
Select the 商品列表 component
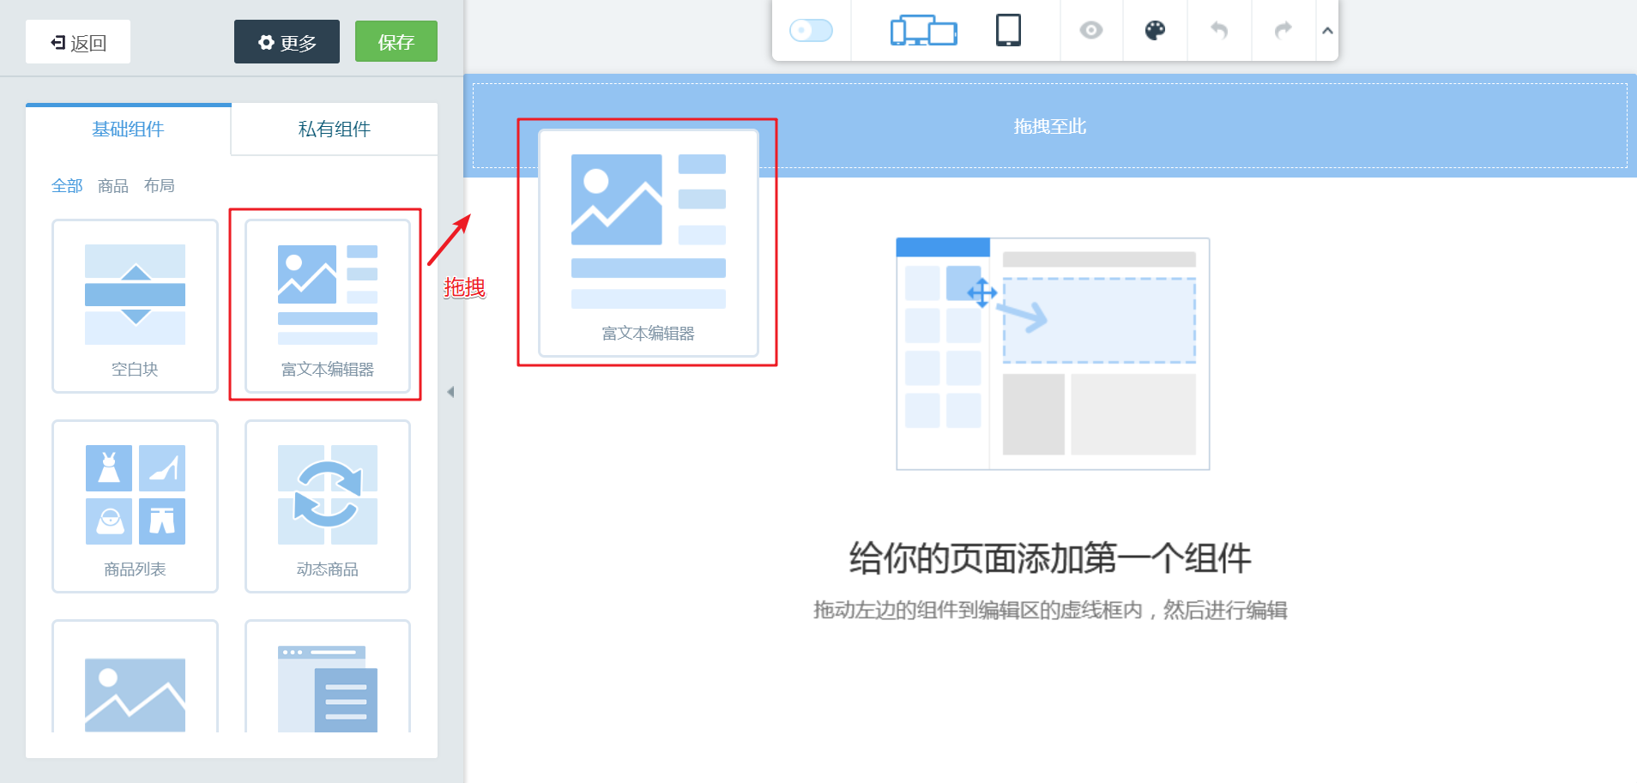pyautogui.click(x=134, y=506)
